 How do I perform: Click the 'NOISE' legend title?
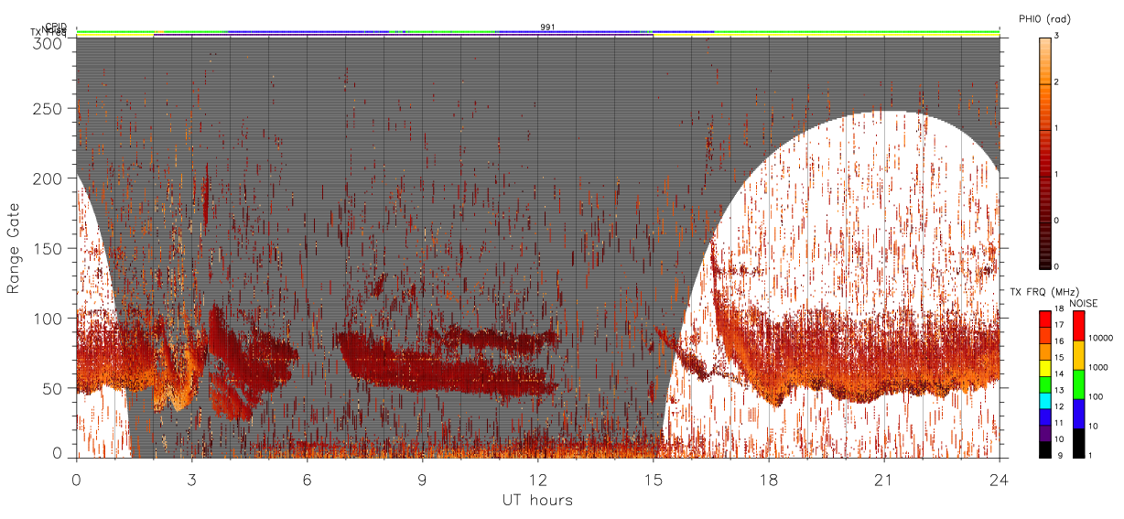tap(1084, 302)
